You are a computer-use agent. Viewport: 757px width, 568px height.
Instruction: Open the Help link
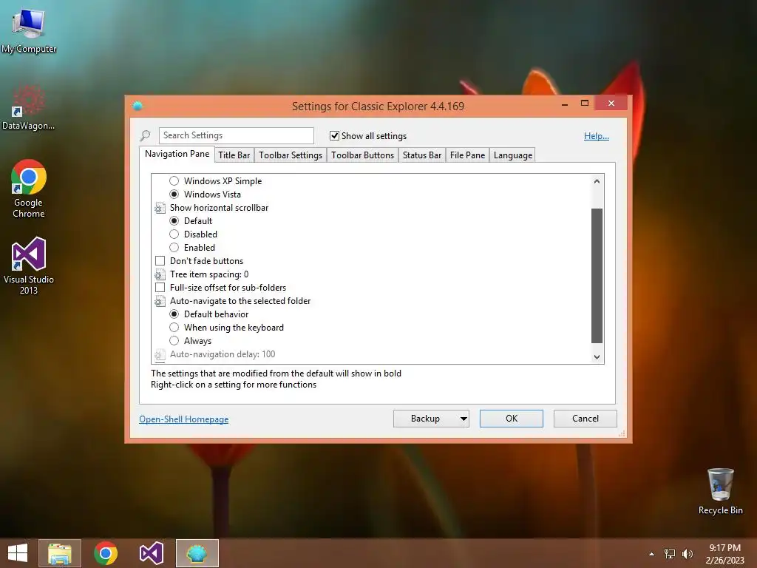(x=597, y=136)
